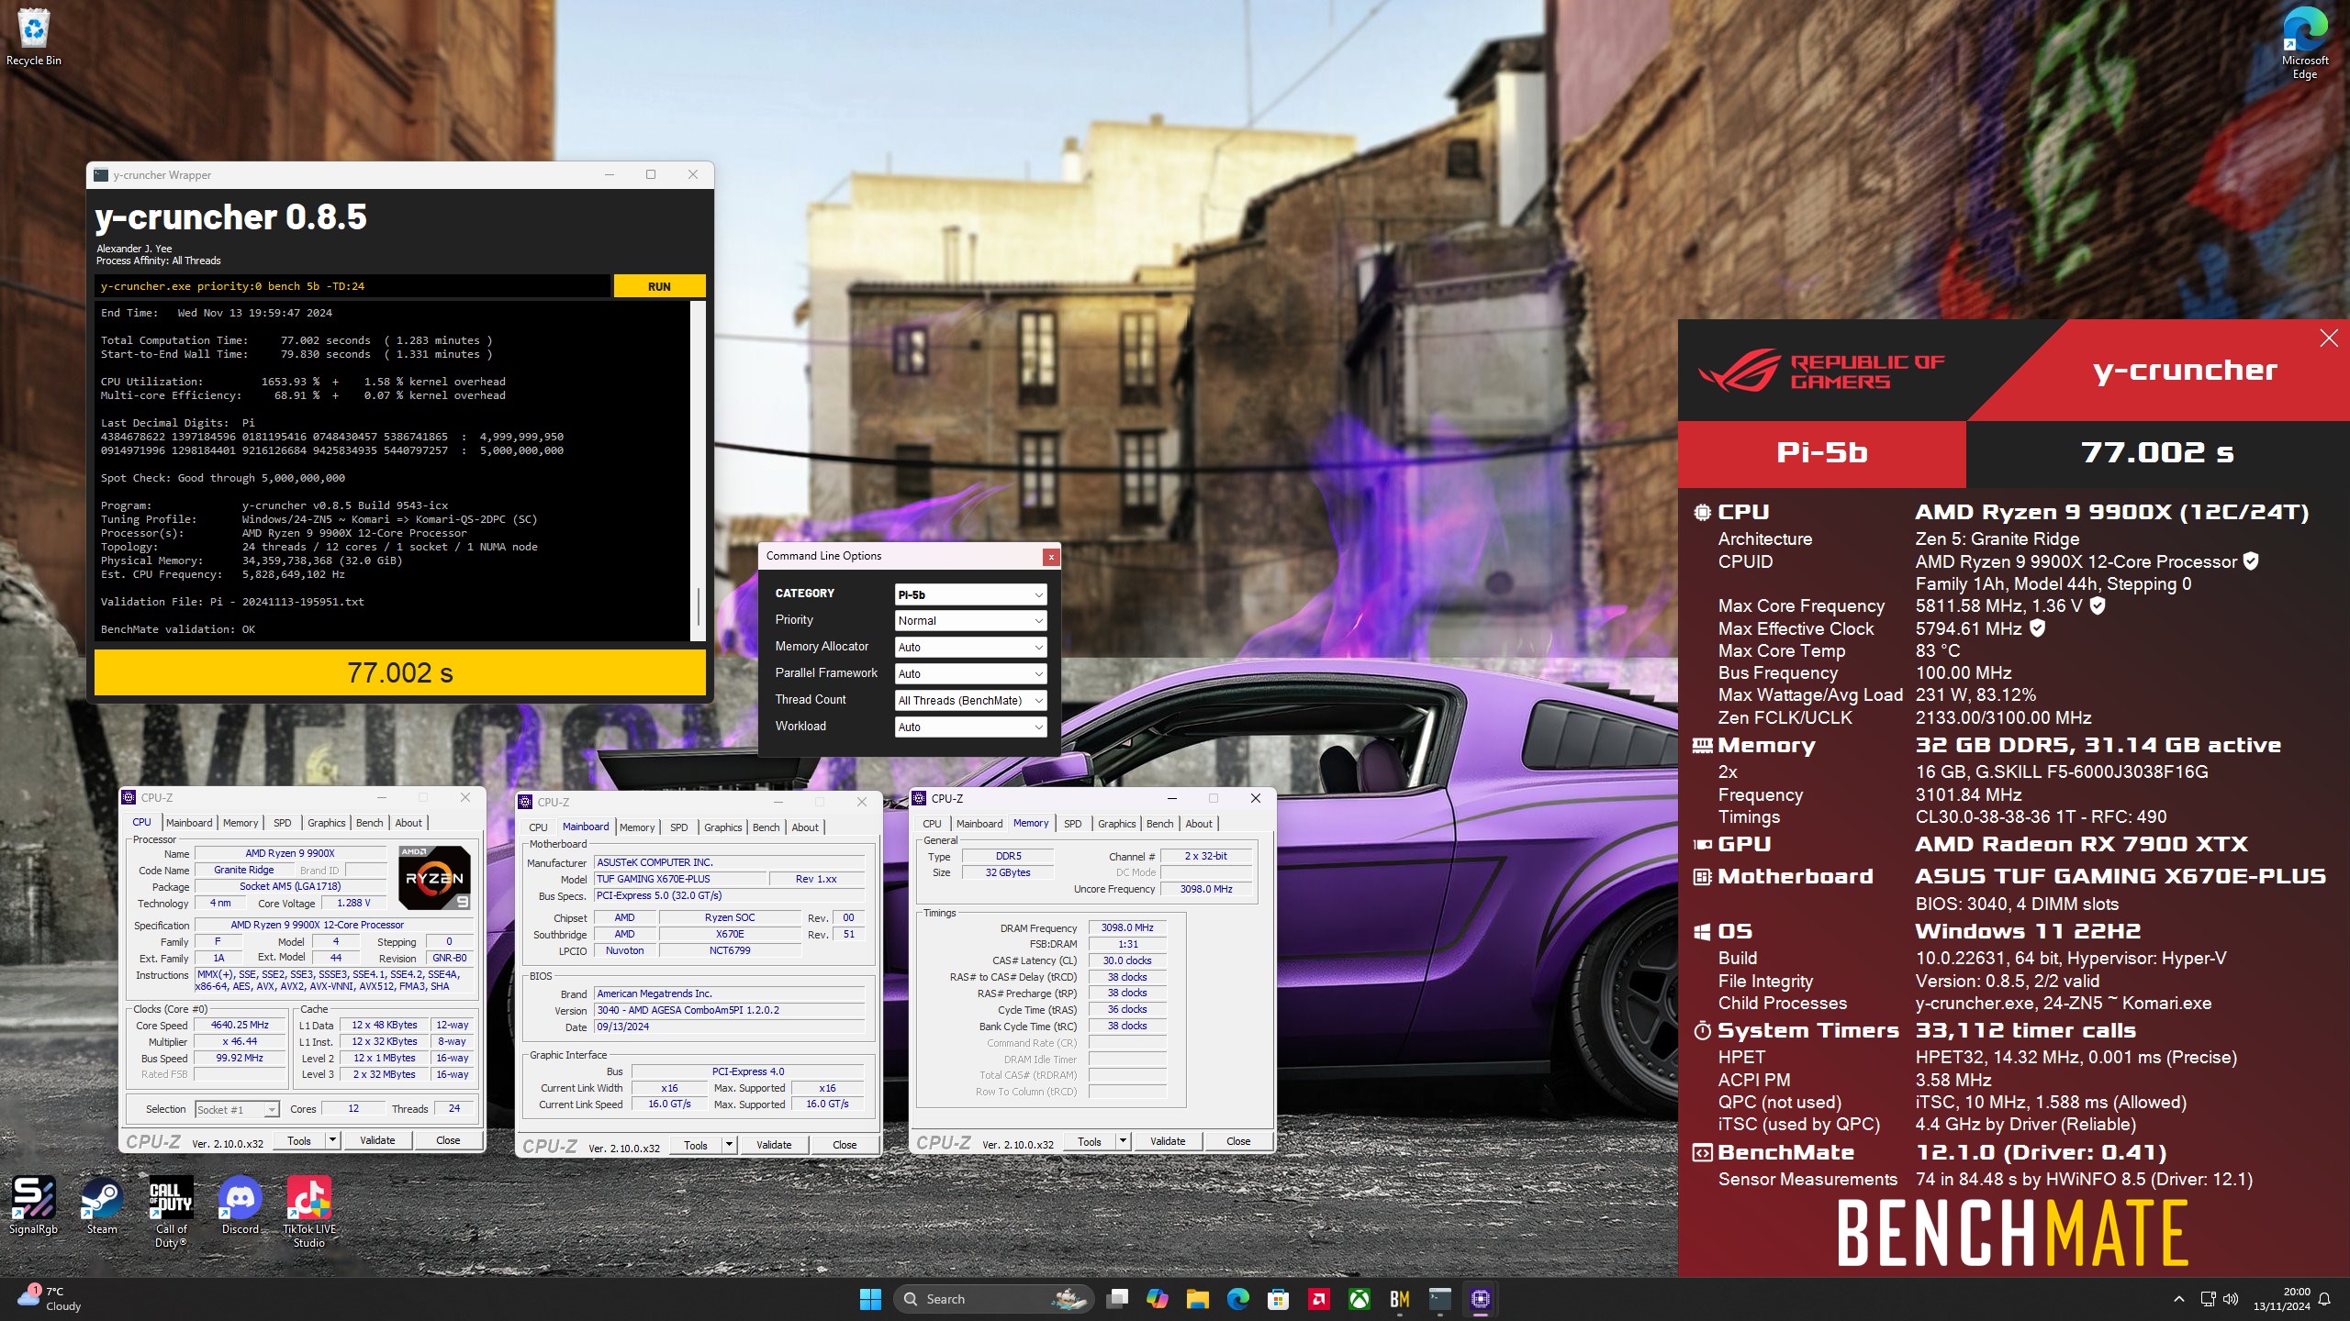The width and height of the screenshot is (2350, 1321).
Task: Expand the Tools arrow in the CPU-Z Memory window
Action: point(1122,1141)
